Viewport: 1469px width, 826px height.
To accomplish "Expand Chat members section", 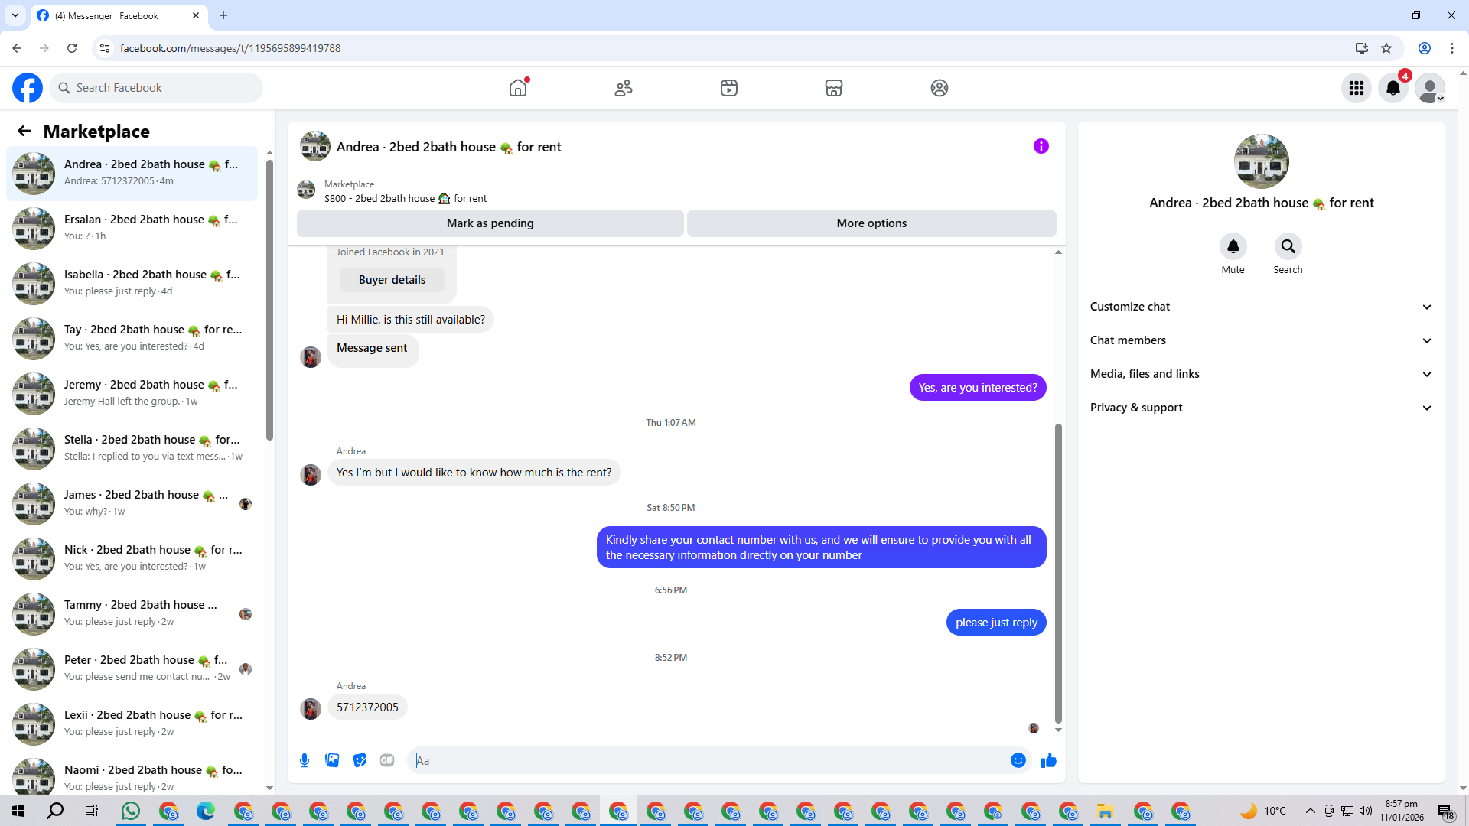I will coord(1261,340).
